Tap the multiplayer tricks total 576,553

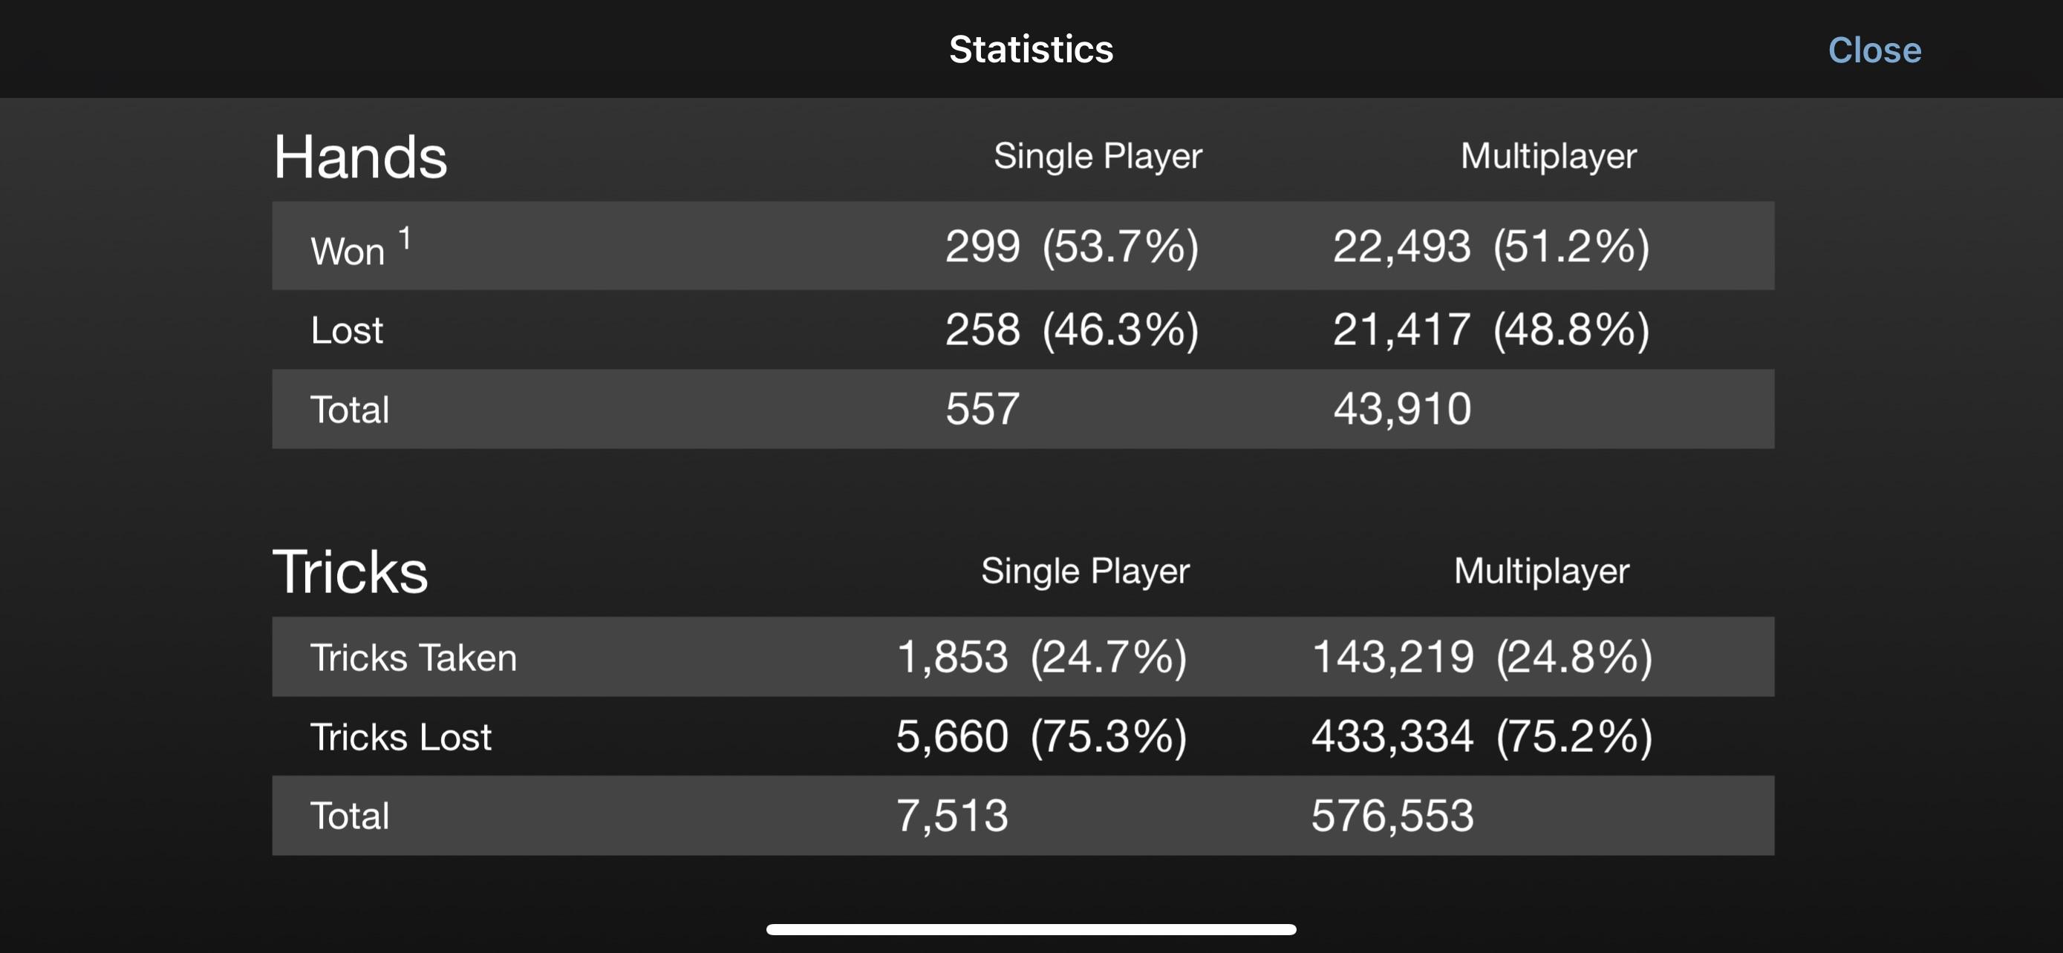pyautogui.click(x=1392, y=816)
